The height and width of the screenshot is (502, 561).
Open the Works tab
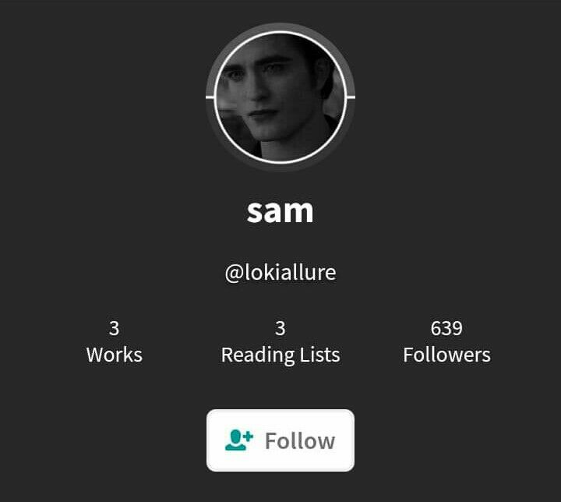pyautogui.click(x=114, y=341)
